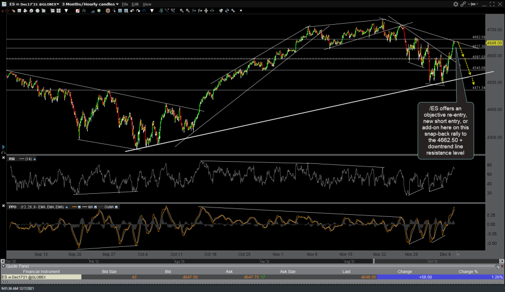Click the four-pane layout icon
The width and height of the screenshot is (505, 292).
[x=58, y=11]
